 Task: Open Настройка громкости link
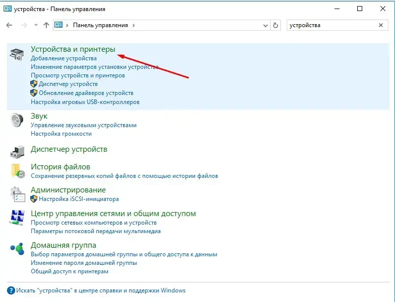pos(61,134)
